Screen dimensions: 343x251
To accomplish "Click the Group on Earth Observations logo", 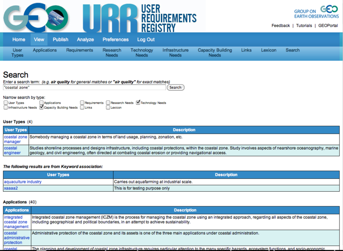I will click(316, 12).
